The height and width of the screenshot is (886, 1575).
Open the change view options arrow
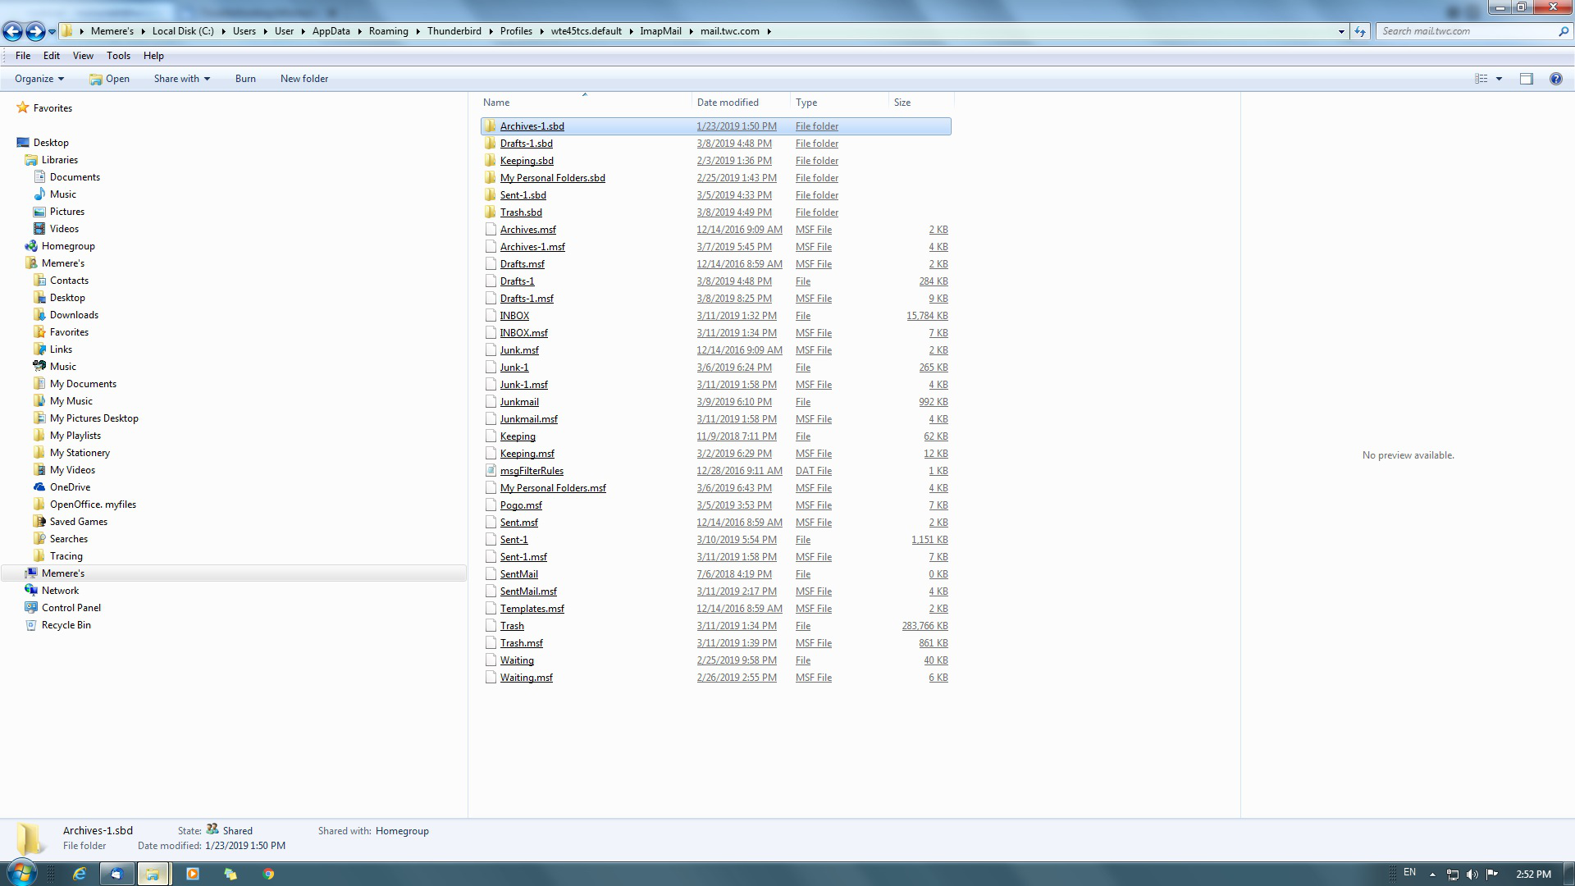tap(1499, 79)
